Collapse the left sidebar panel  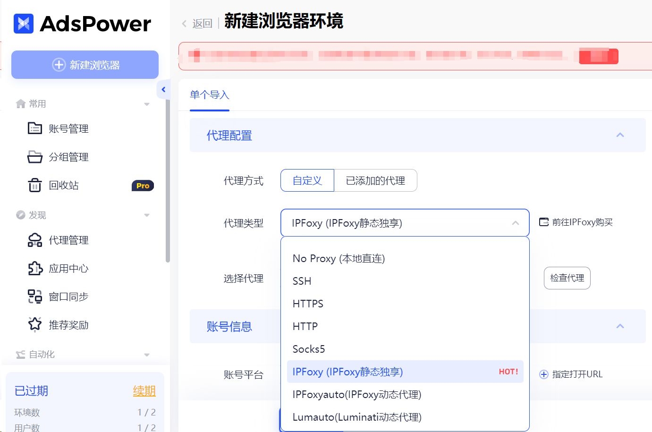[x=164, y=89]
